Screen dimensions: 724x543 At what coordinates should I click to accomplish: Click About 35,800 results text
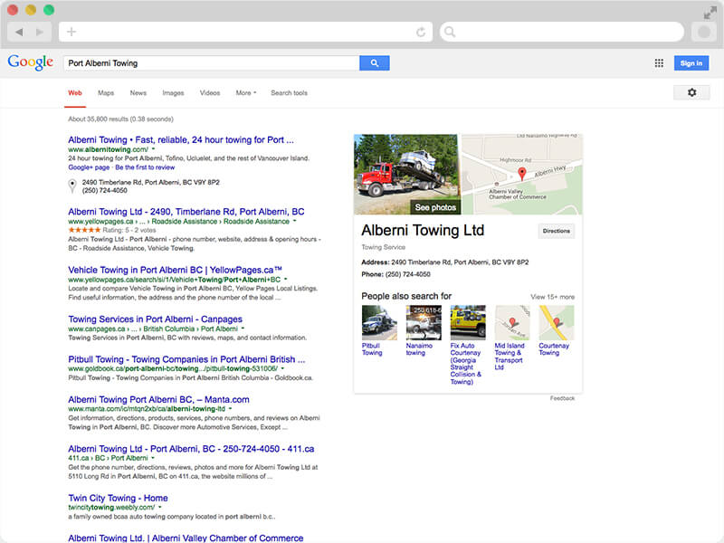pyautogui.click(x=121, y=119)
